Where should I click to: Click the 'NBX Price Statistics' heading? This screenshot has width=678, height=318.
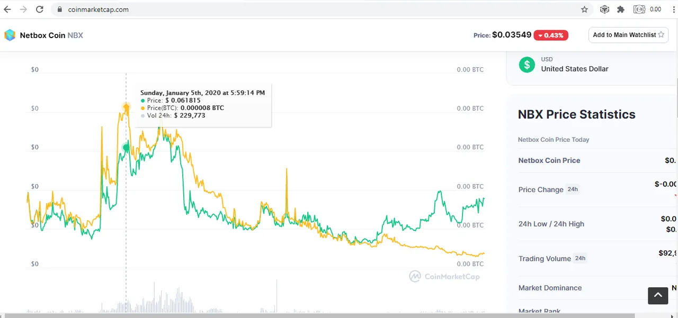tap(576, 114)
